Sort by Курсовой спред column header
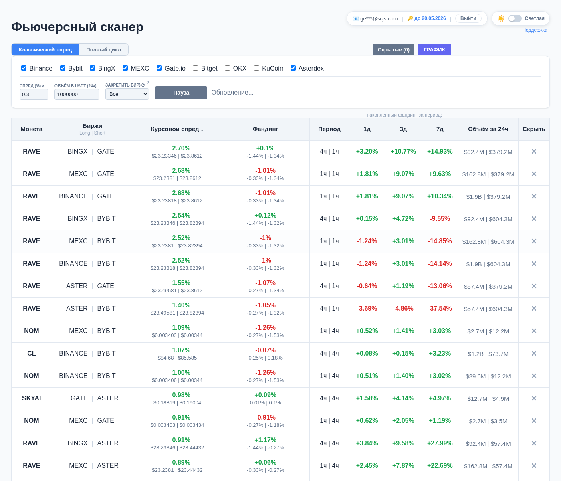561x481 pixels. [177, 129]
